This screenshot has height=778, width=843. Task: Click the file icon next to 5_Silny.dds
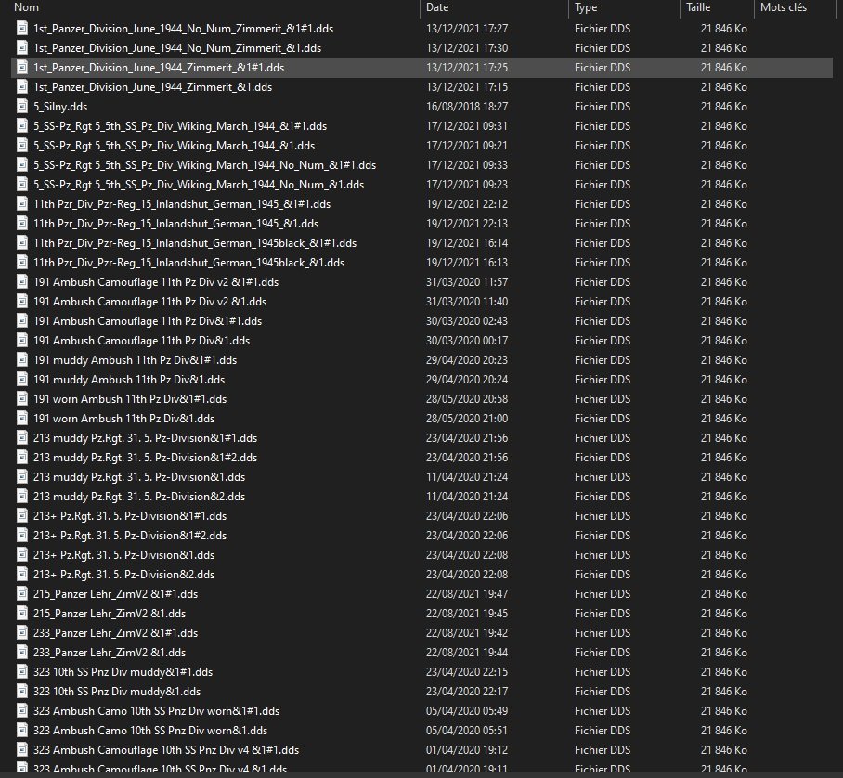pyautogui.click(x=22, y=107)
